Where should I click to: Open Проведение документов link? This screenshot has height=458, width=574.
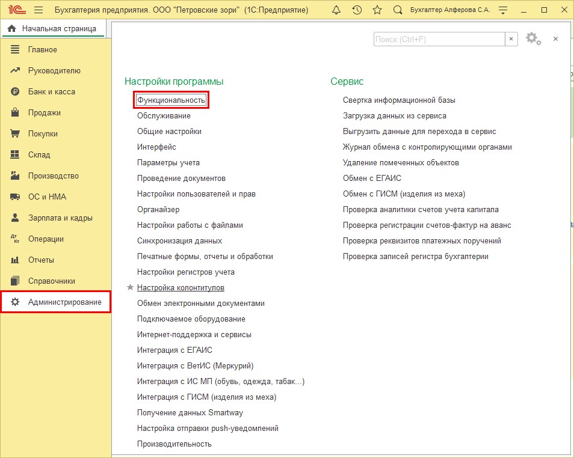pos(181,178)
